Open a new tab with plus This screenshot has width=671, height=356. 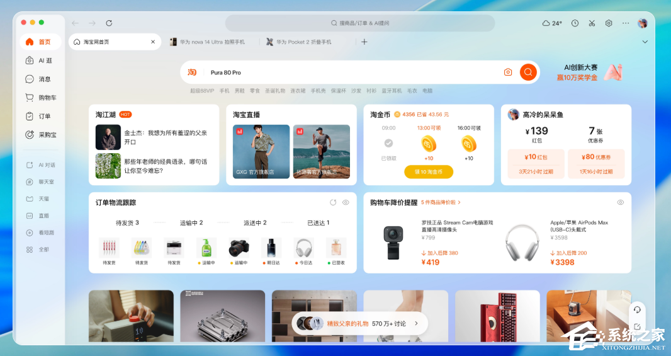[364, 42]
